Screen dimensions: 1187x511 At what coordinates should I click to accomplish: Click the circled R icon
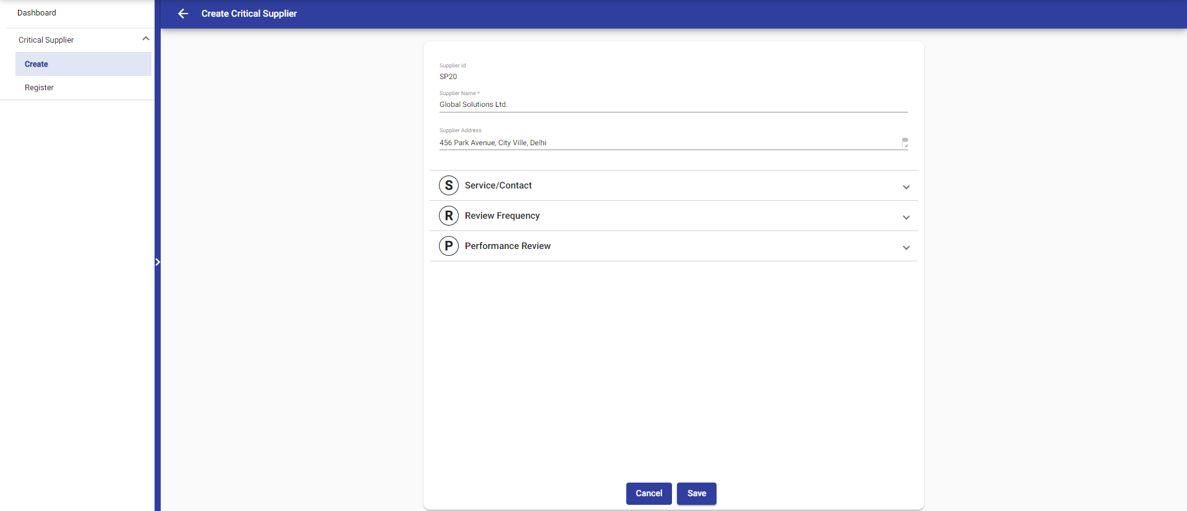pos(449,216)
